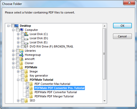Tick the Local Disk (D:) checkbox
This screenshot has height=109, width=137.
[22, 38]
